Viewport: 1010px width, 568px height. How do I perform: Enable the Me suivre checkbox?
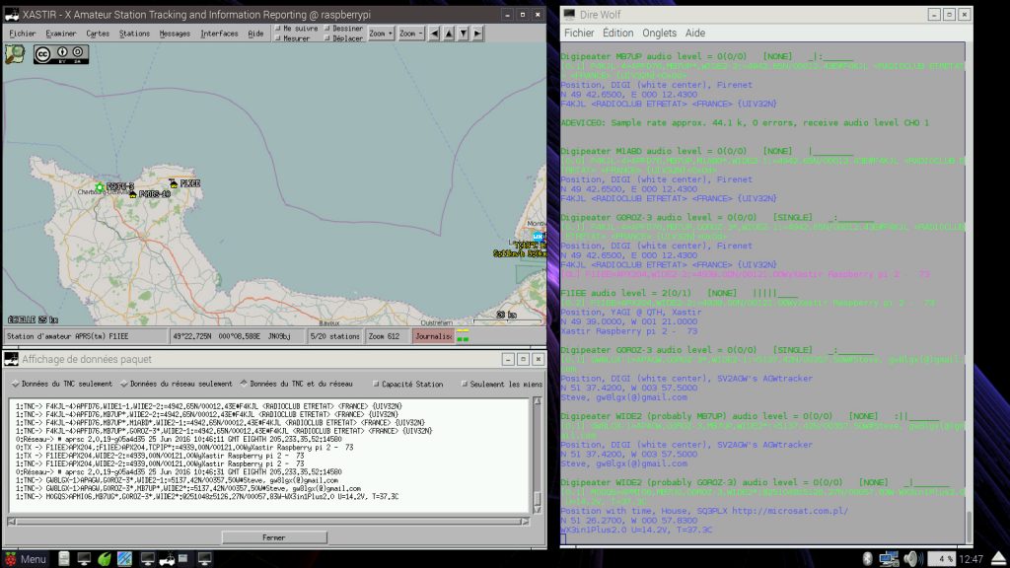click(x=279, y=28)
